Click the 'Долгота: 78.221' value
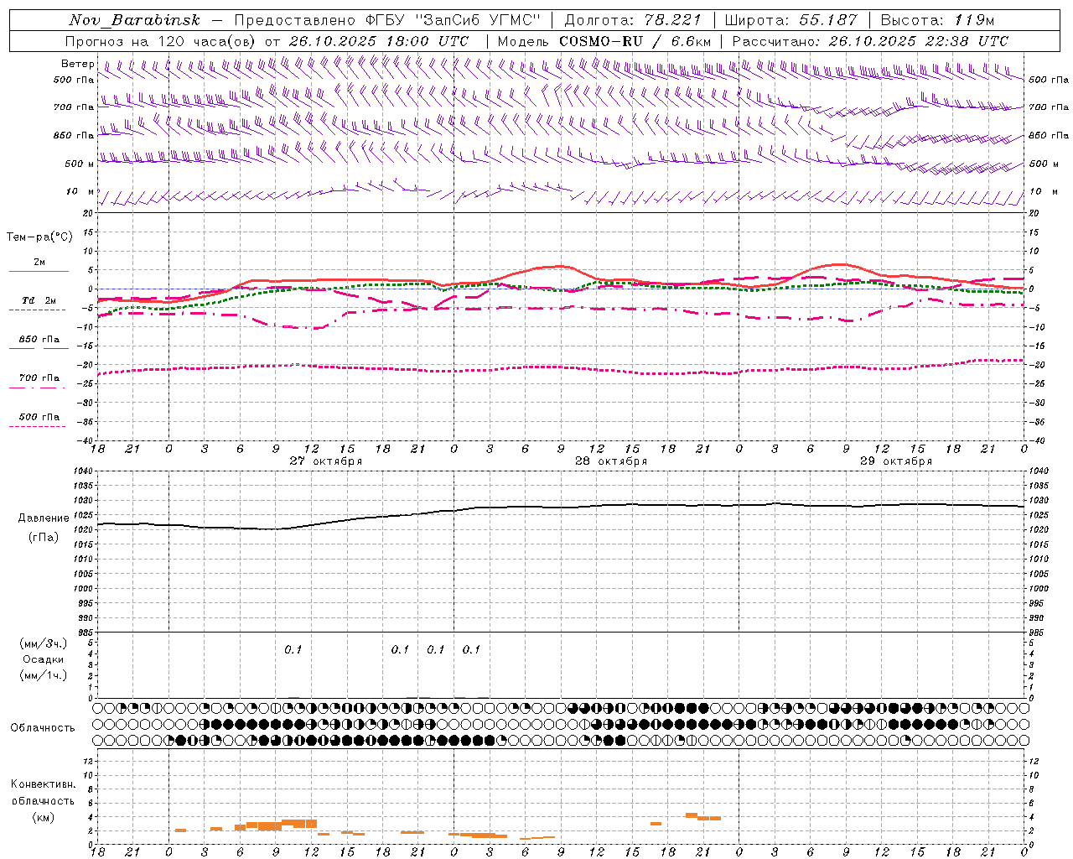 tap(633, 20)
